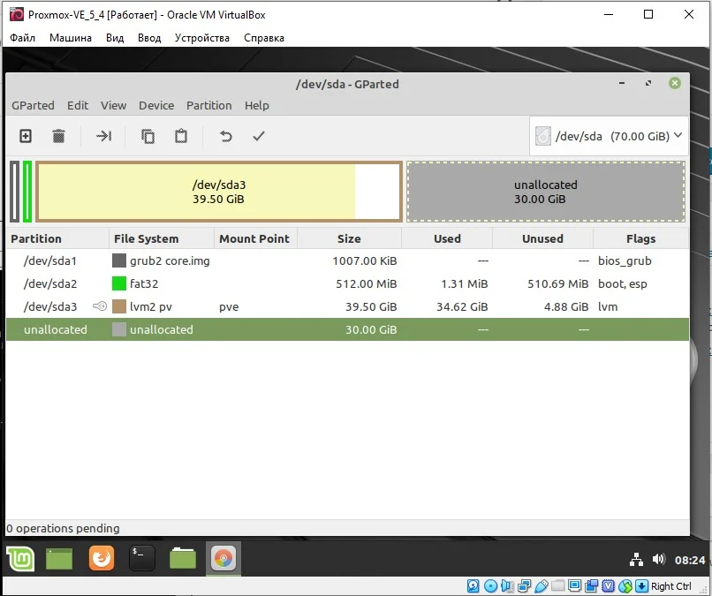Screen dimensions: 712x596
Task: Click the key lock icon on /dev/sda3 row
Action: pos(100,306)
